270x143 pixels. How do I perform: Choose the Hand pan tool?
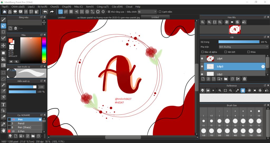coord(3,130)
